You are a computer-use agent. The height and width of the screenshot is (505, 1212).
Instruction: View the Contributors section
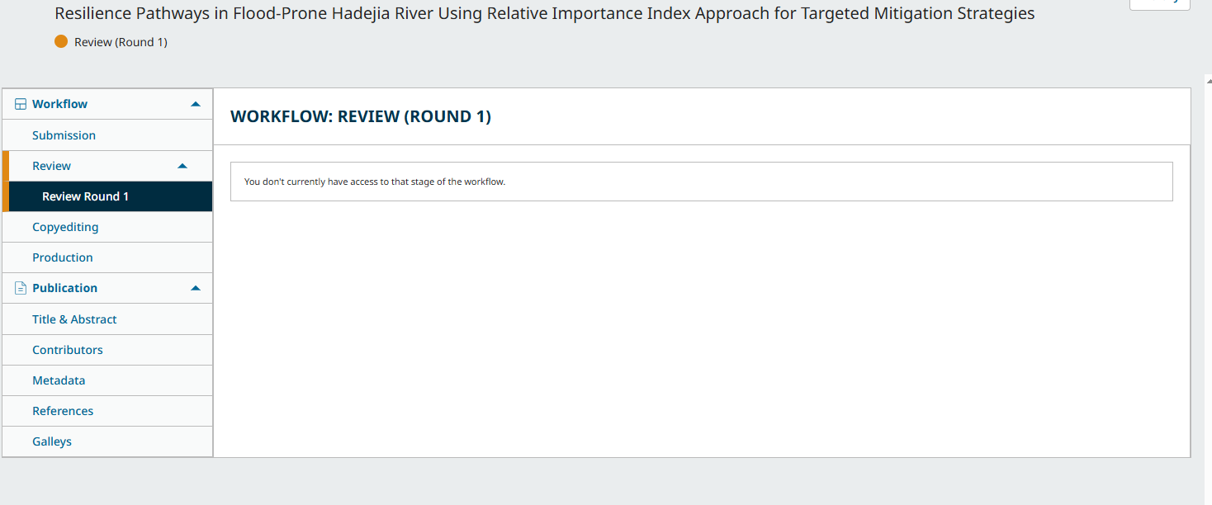[x=68, y=350]
